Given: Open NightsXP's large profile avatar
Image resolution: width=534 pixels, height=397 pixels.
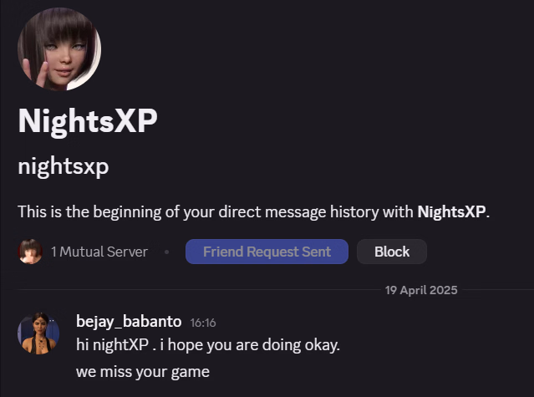Looking at the screenshot, I should tap(58, 49).
